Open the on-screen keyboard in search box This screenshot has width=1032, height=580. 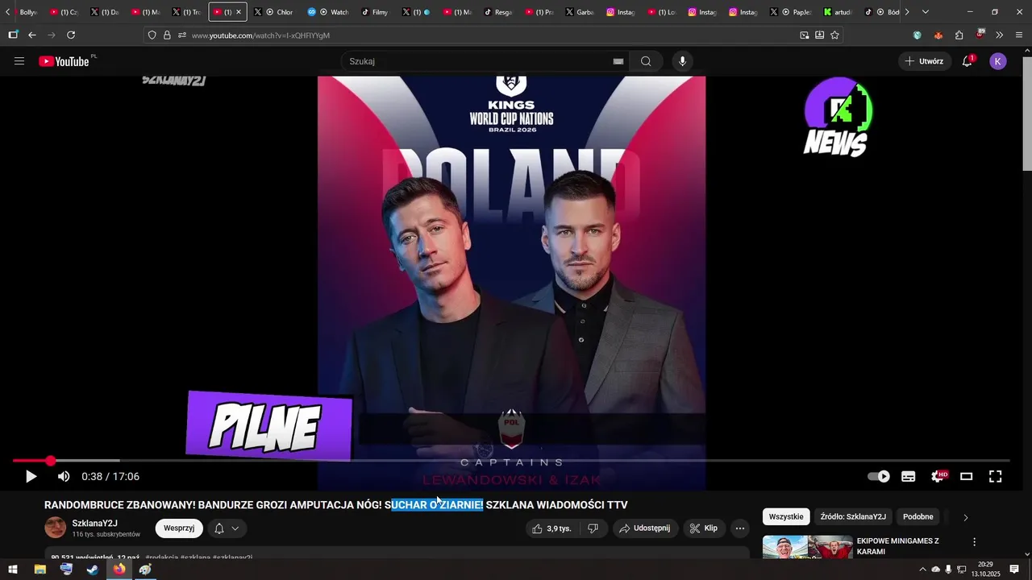point(618,61)
